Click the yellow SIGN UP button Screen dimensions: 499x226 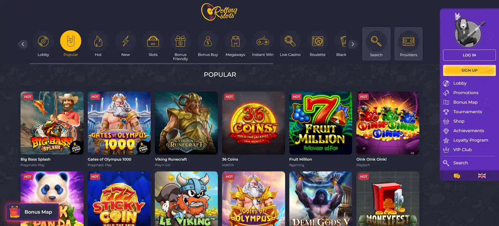click(x=469, y=70)
